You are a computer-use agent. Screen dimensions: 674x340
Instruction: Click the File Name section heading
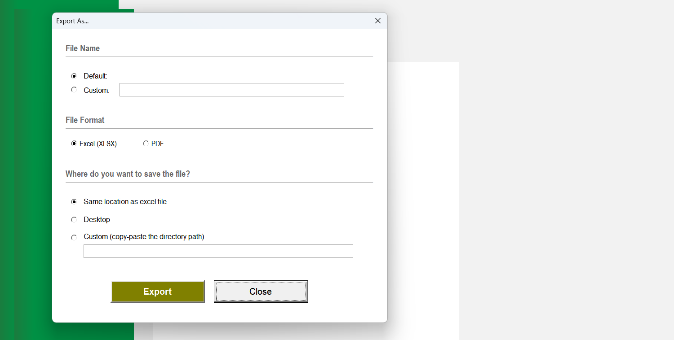(x=83, y=48)
